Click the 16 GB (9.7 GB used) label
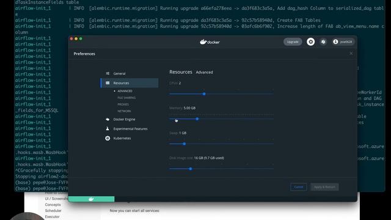The image size is (391, 220). click(209, 158)
